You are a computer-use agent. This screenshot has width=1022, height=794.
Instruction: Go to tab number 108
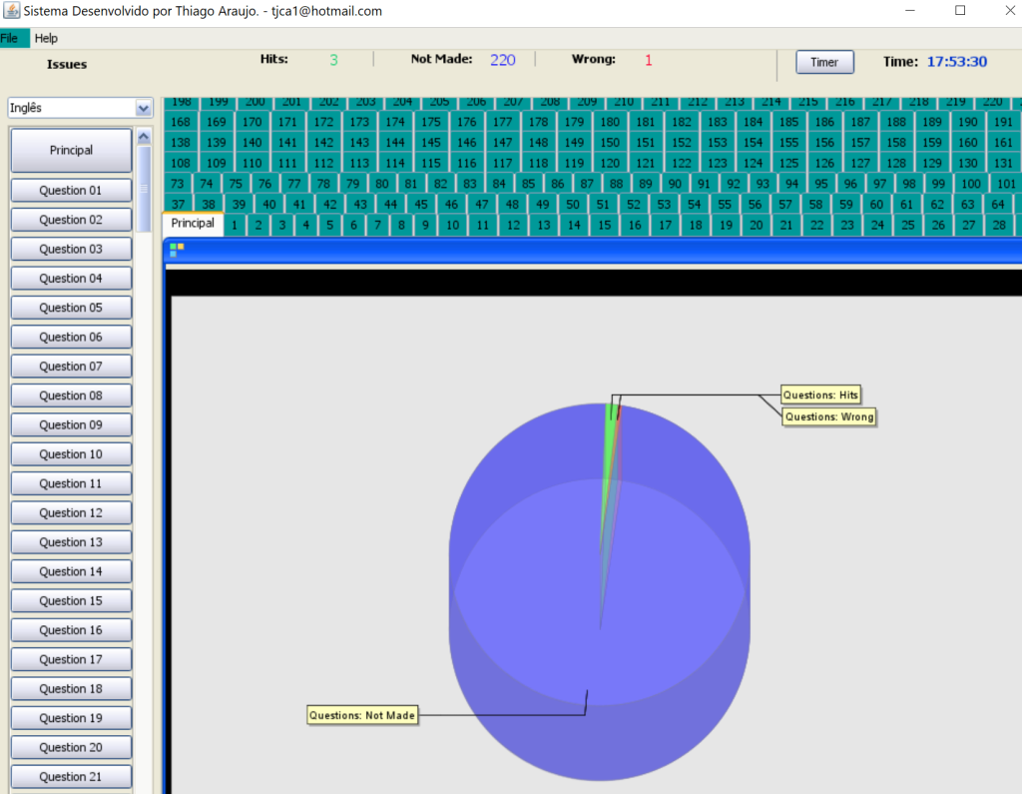coord(181,163)
